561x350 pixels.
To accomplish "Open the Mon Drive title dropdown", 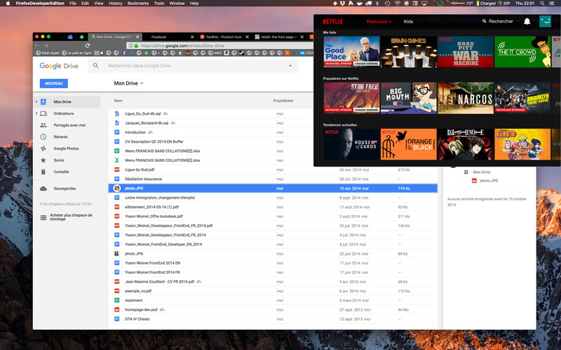I will pos(128,83).
